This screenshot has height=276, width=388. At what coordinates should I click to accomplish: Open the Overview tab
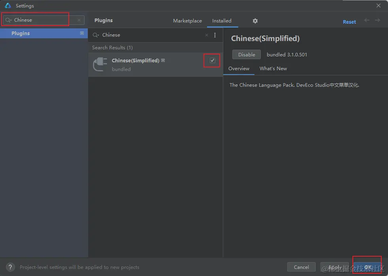239,69
